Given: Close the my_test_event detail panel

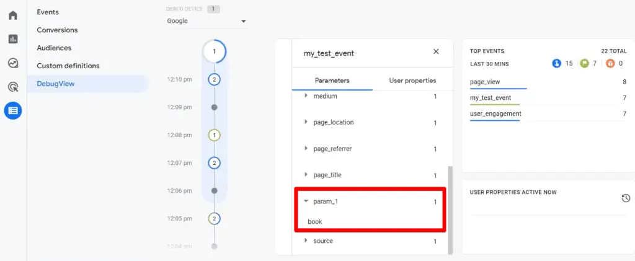Looking at the screenshot, I should (436, 51).
